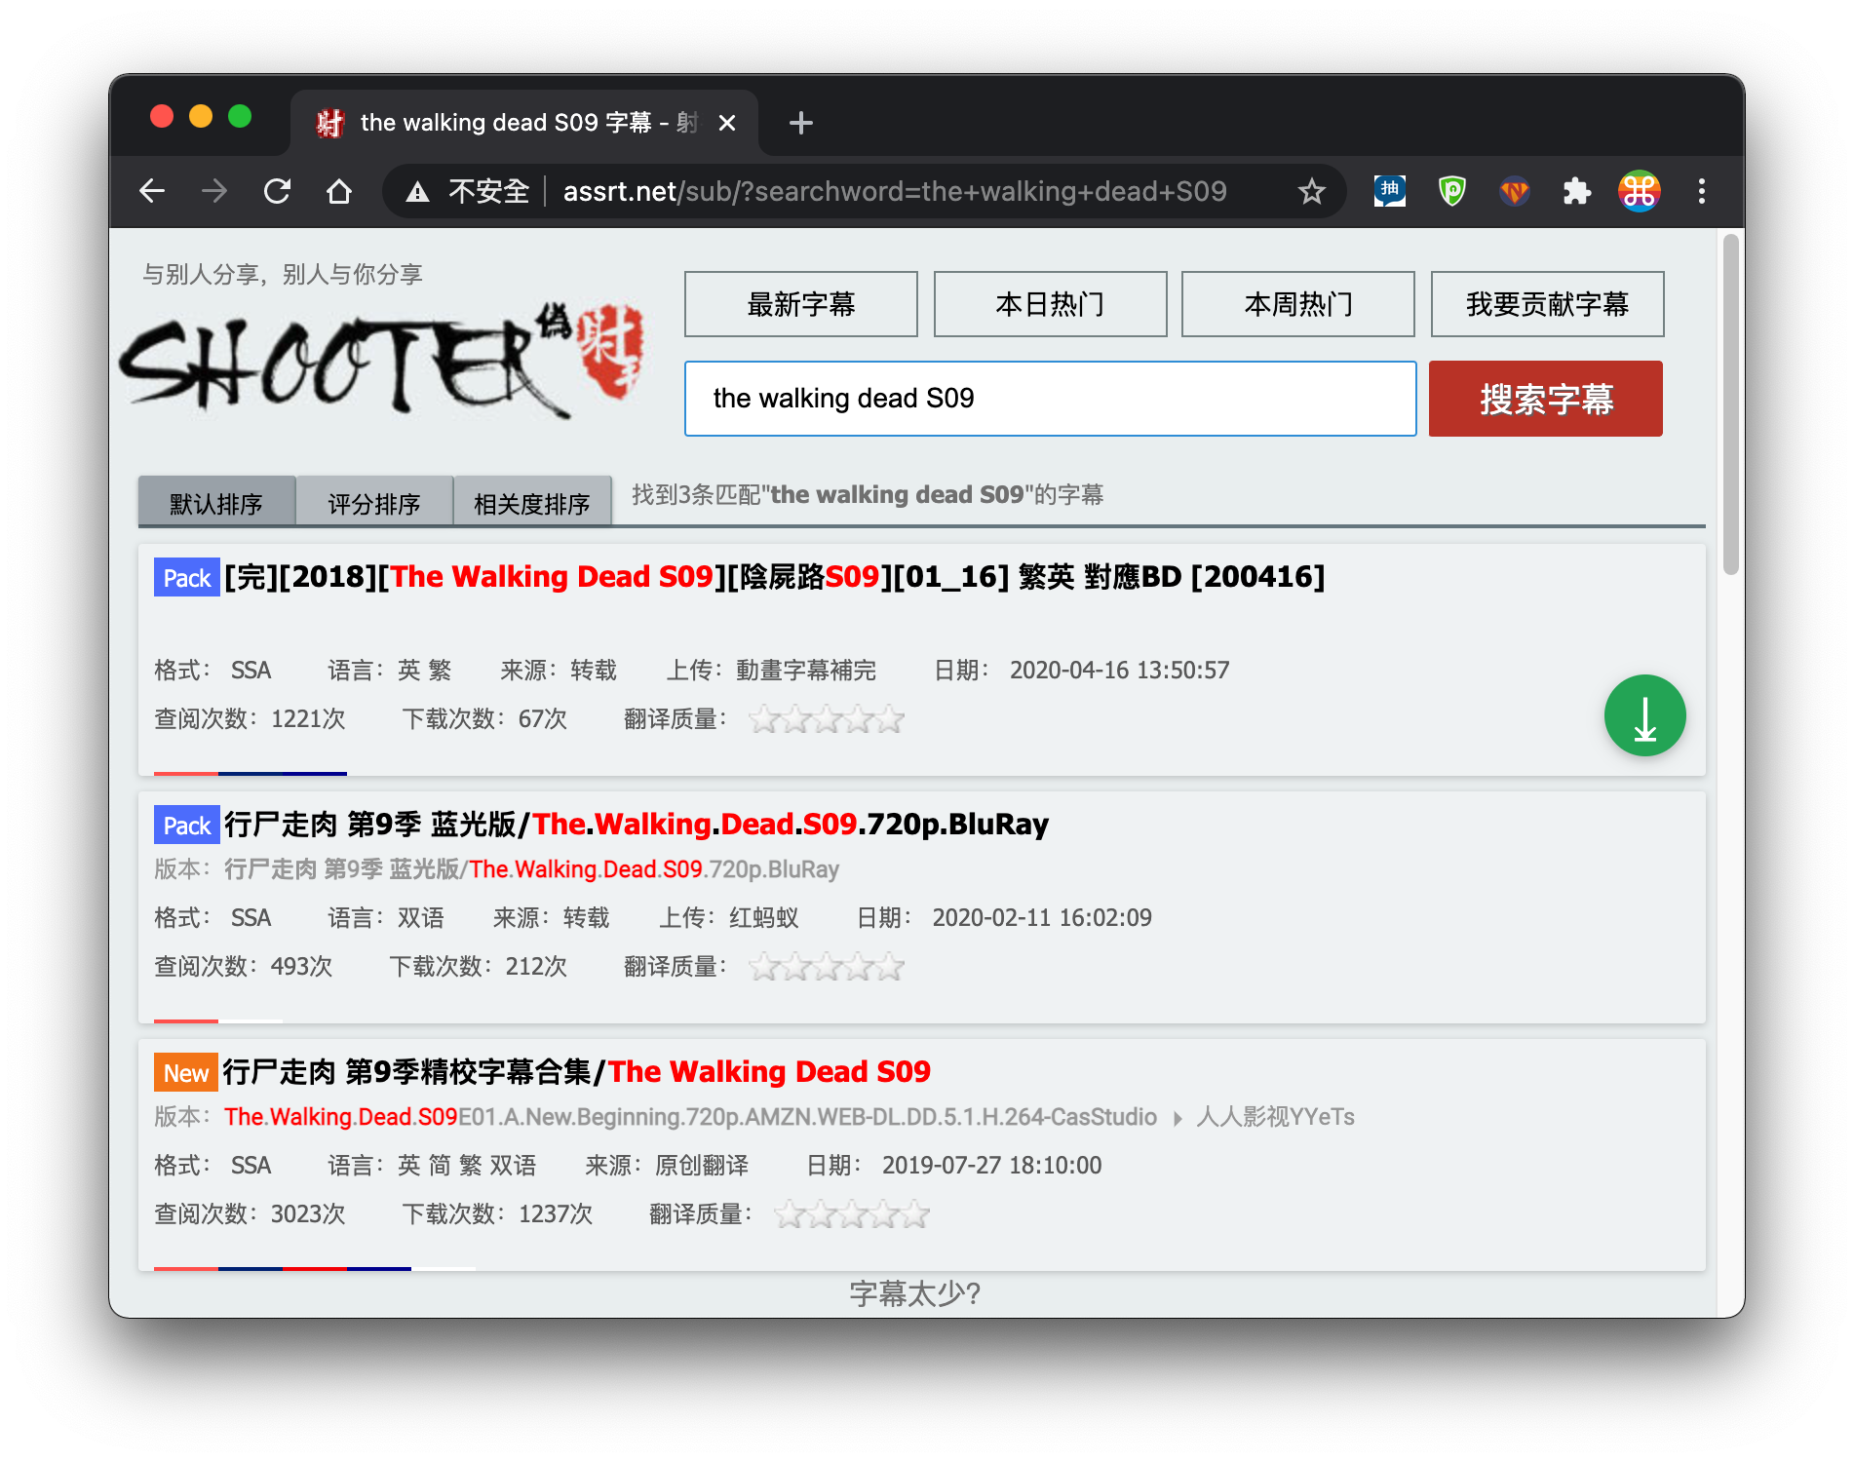The width and height of the screenshot is (1854, 1462).
Task: Rate first result with the star rating
Action: [826, 719]
